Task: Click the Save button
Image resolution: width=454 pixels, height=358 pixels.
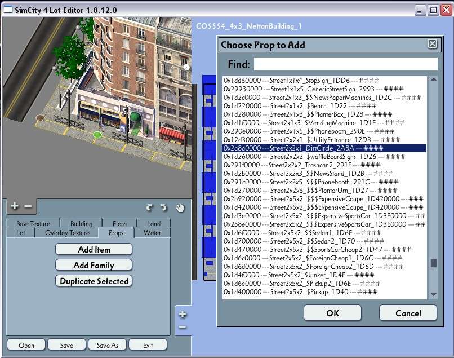Action: pos(66,345)
